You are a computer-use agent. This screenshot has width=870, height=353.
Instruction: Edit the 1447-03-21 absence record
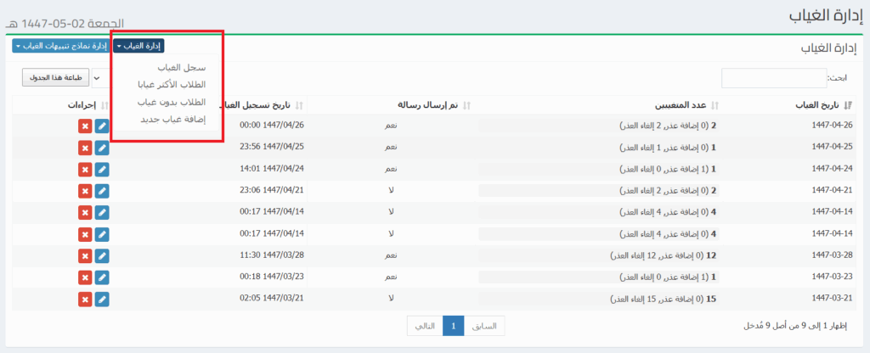click(102, 299)
